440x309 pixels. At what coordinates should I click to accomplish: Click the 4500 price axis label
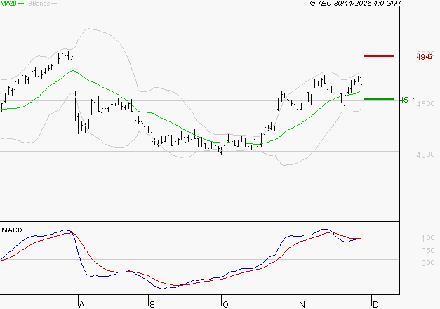pos(426,104)
